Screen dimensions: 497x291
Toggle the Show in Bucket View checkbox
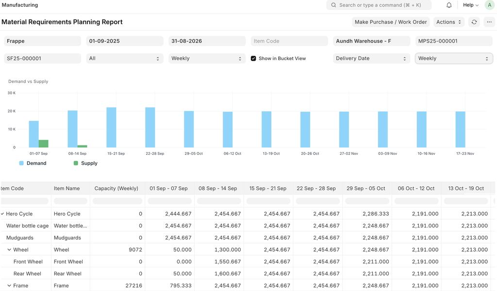[253, 58]
